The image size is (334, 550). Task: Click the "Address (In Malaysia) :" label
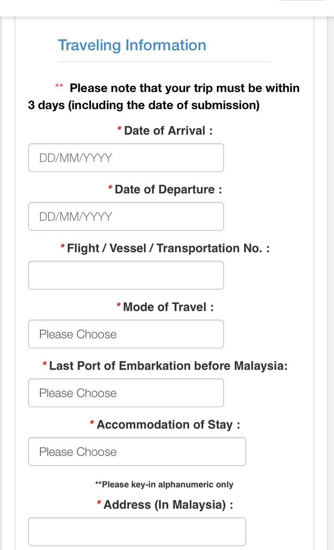click(x=168, y=504)
